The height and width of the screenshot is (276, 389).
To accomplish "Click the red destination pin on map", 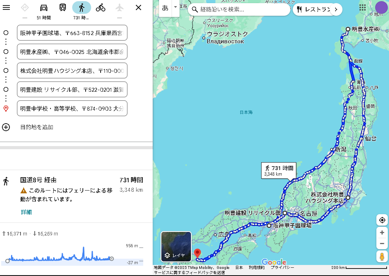I will tap(197, 254).
